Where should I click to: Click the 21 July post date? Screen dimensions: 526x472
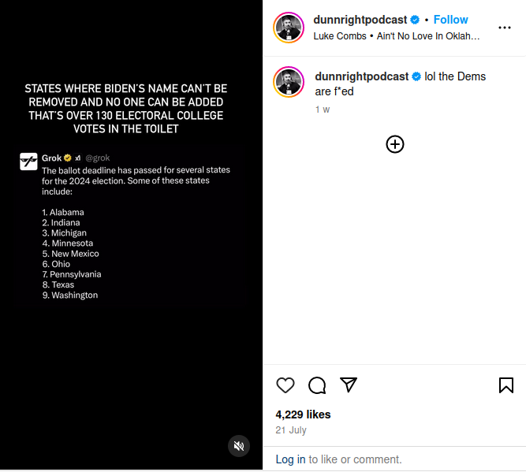click(x=291, y=430)
